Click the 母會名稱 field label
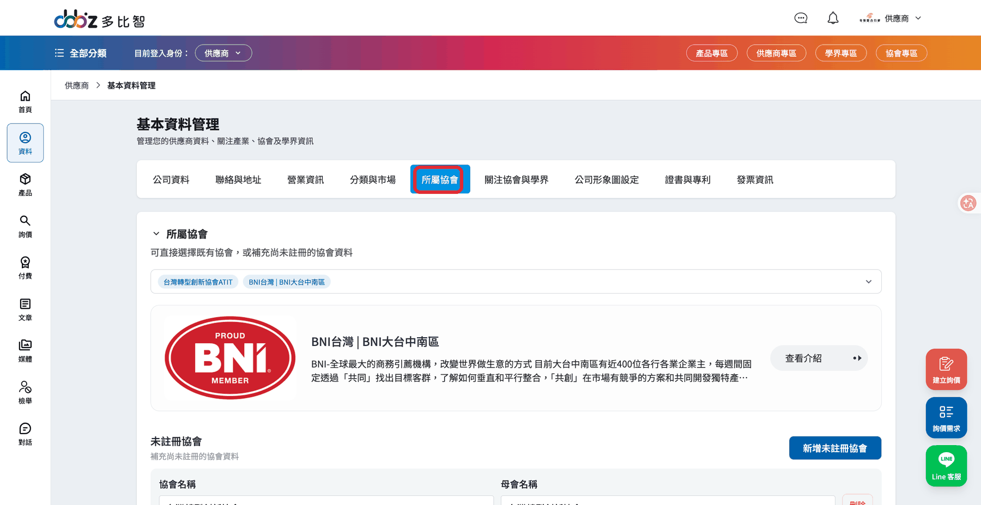Viewport: 981px width, 505px height. 519,484
